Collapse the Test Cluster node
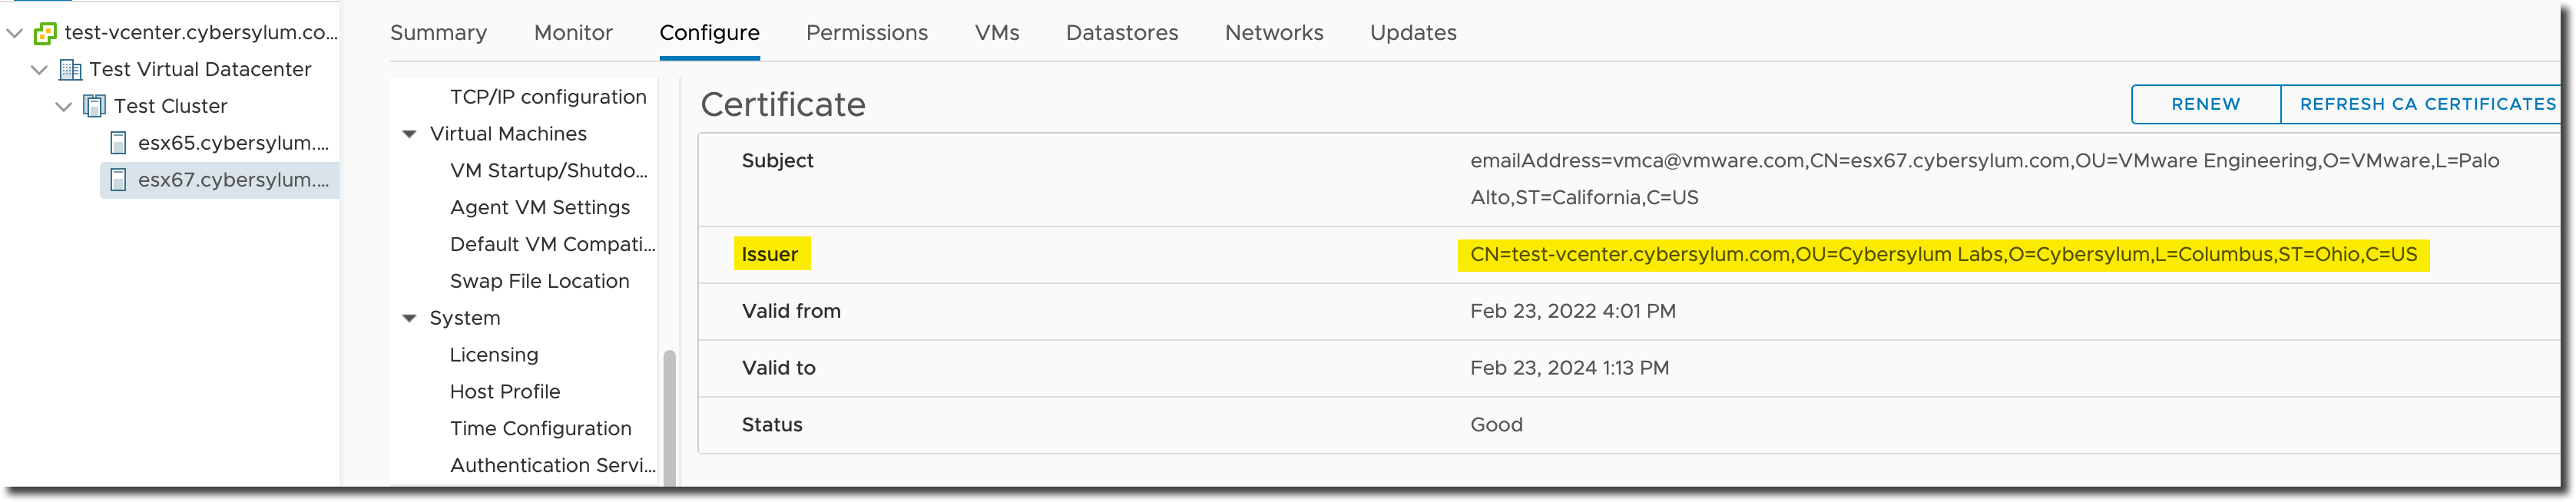The height and width of the screenshot is (502, 2576). pos(63,106)
